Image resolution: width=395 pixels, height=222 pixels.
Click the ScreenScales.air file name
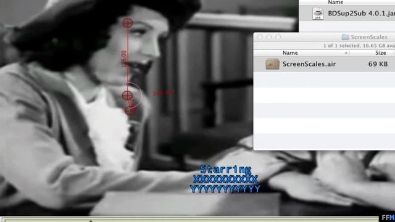309,64
